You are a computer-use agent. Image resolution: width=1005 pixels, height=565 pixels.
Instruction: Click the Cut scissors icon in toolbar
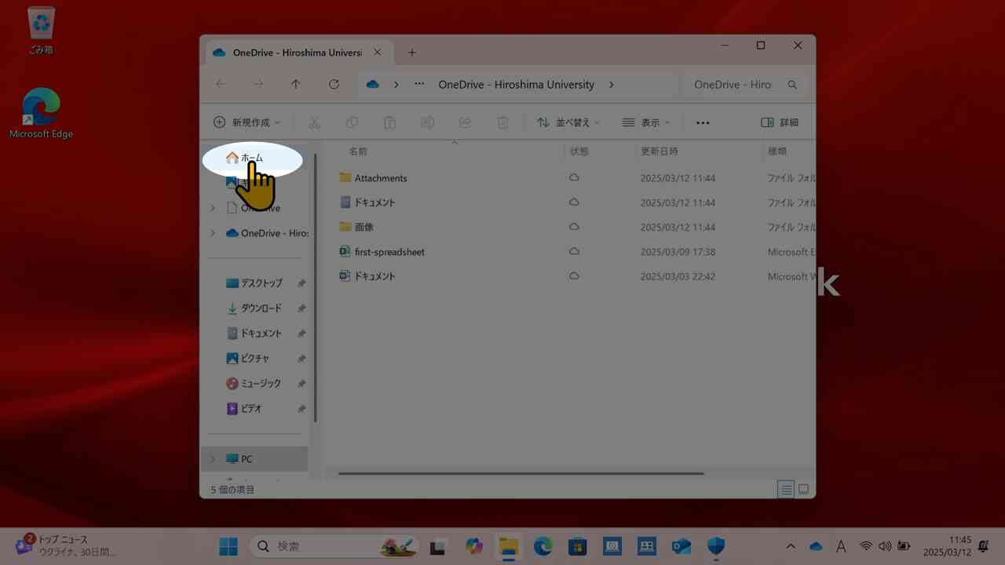[314, 122]
